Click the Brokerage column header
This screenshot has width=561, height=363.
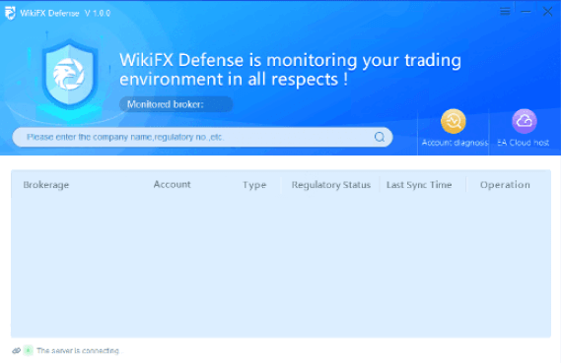tap(45, 185)
